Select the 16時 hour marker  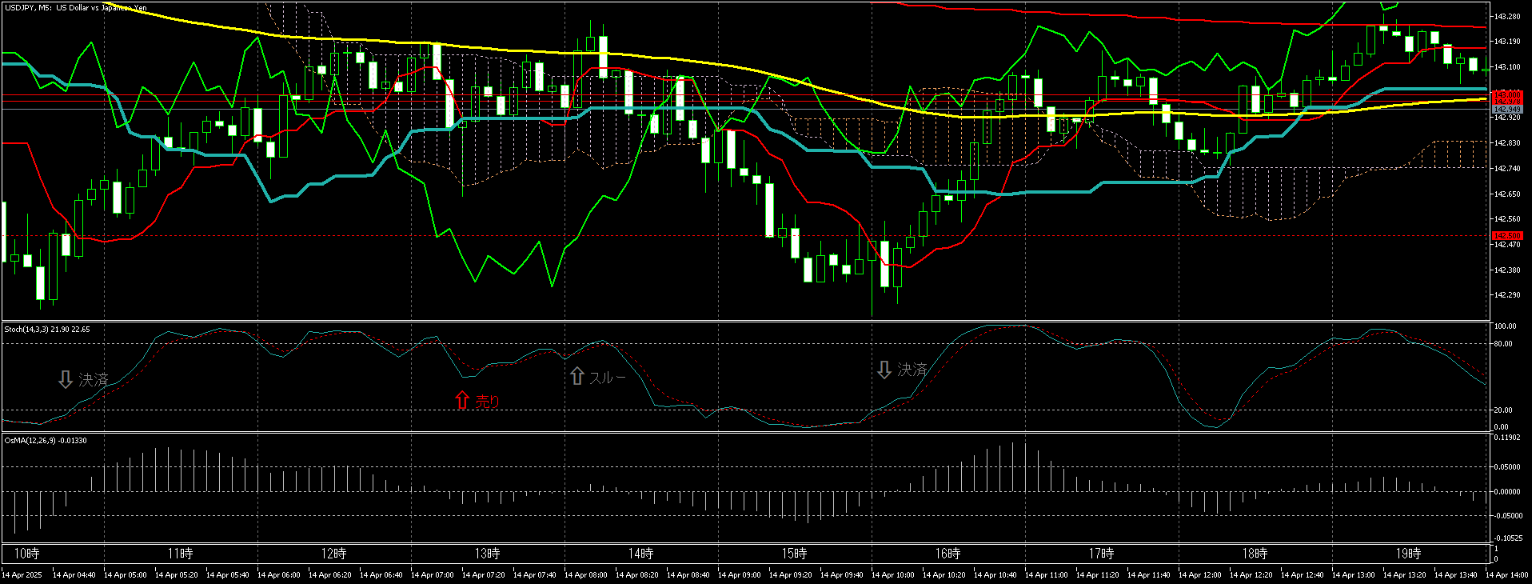pos(948,554)
